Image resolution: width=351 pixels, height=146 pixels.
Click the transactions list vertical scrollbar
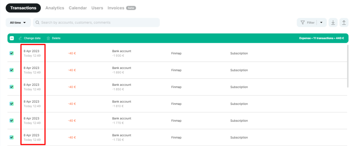tap(348, 66)
